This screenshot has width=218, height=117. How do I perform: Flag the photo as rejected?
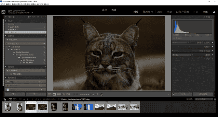point(76,94)
